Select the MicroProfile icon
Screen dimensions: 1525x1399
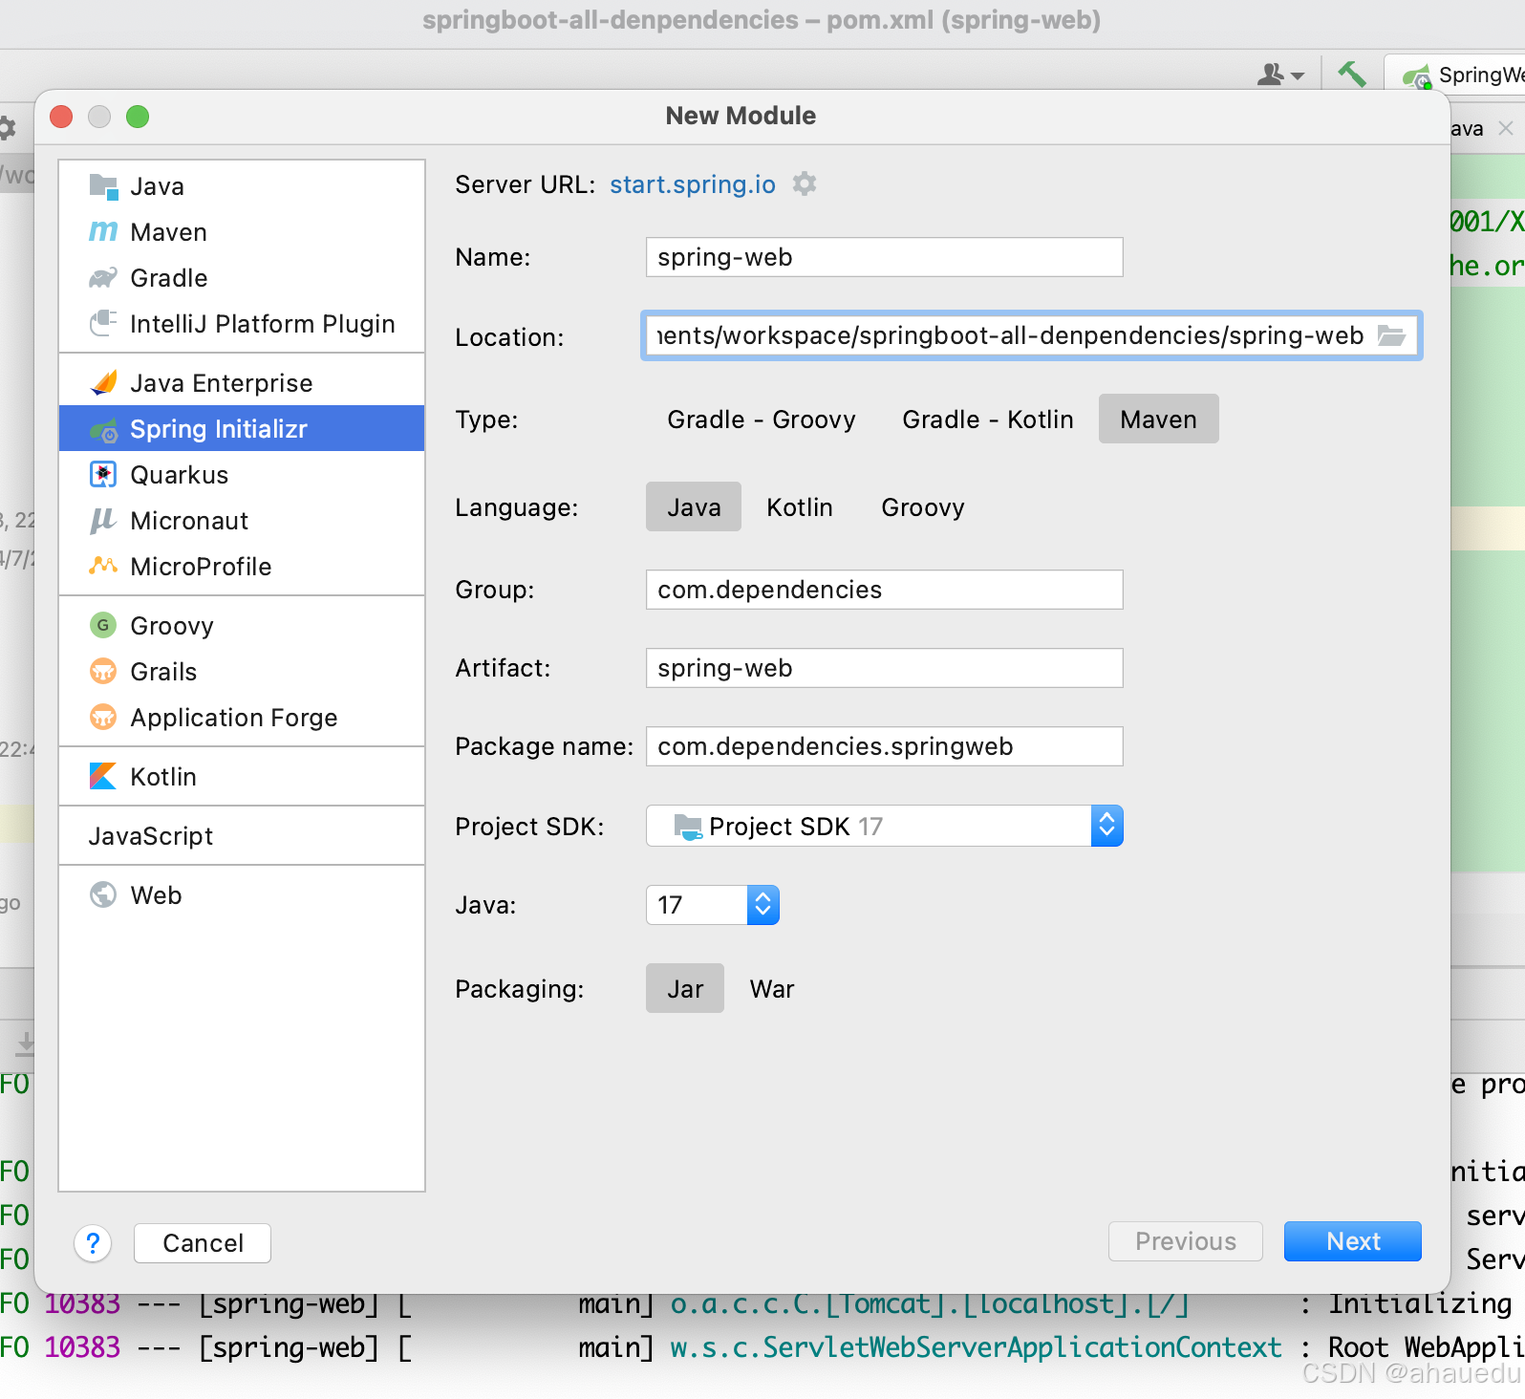[103, 567]
